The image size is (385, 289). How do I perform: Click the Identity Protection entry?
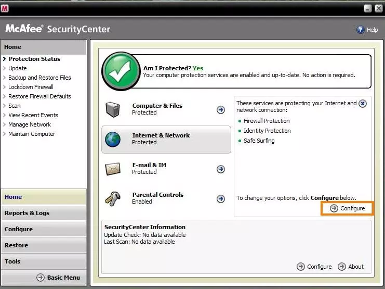pyautogui.click(x=267, y=131)
